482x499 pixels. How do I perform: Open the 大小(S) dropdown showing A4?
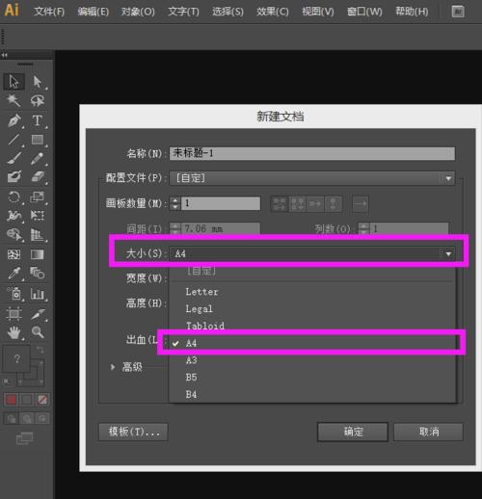click(312, 253)
